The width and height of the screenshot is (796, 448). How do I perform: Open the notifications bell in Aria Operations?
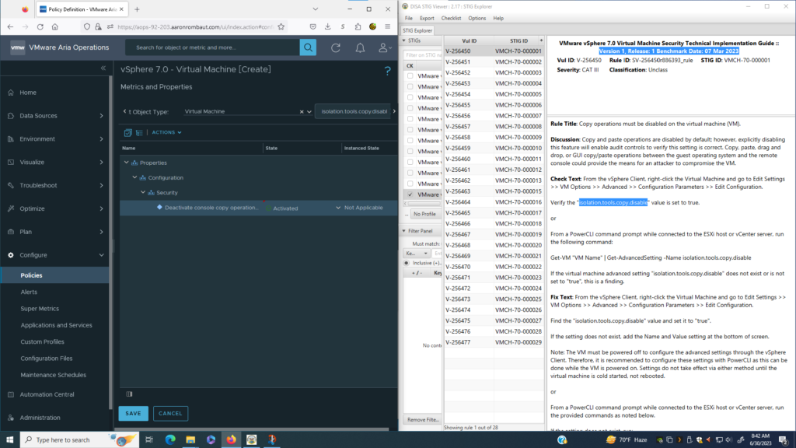360,47
